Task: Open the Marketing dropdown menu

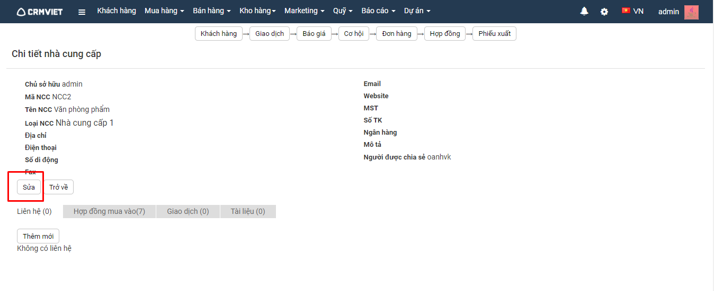Action: [x=304, y=11]
